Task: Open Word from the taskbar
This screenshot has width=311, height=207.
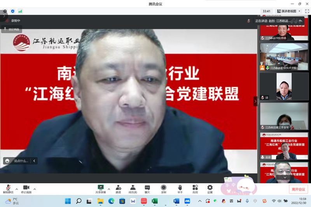Action: (x=176, y=201)
